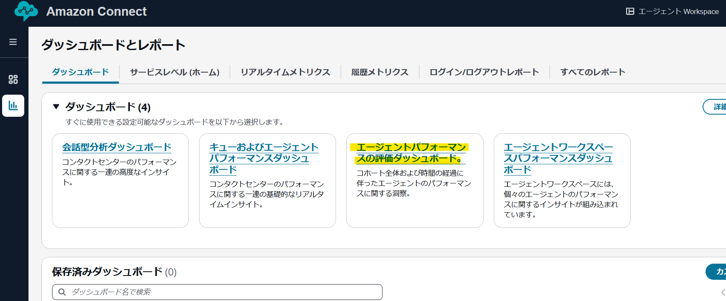Switch to サービスレベル (ホーム) tab
The width and height of the screenshot is (726, 301).
pos(175,72)
